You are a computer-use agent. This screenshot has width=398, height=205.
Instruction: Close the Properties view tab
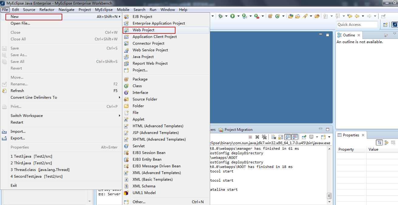pos(363,135)
